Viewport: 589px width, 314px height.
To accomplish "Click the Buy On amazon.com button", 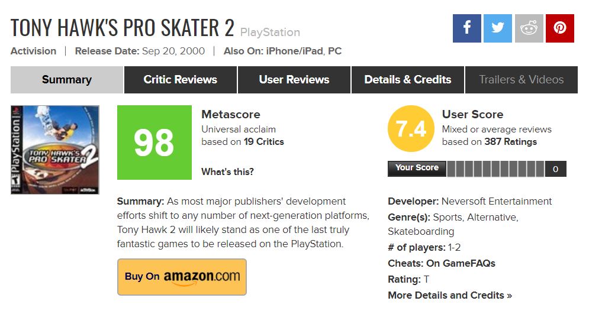I will point(182,277).
